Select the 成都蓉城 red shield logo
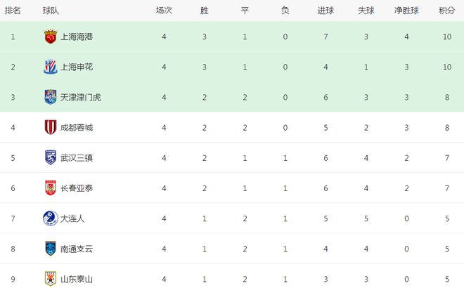 51,127
